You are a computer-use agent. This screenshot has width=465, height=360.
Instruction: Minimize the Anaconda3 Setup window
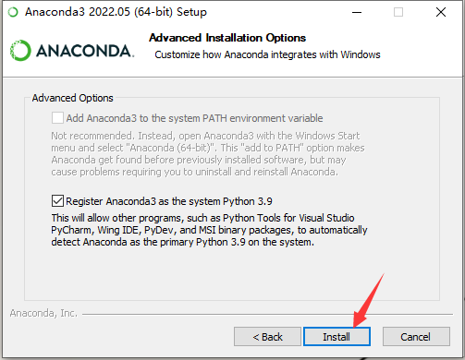(x=357, y=12)
